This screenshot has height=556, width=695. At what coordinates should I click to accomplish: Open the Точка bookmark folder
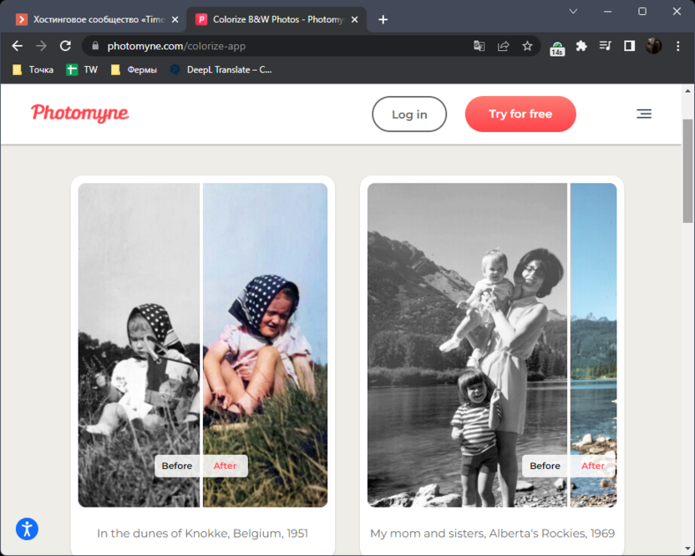point(33,69)
